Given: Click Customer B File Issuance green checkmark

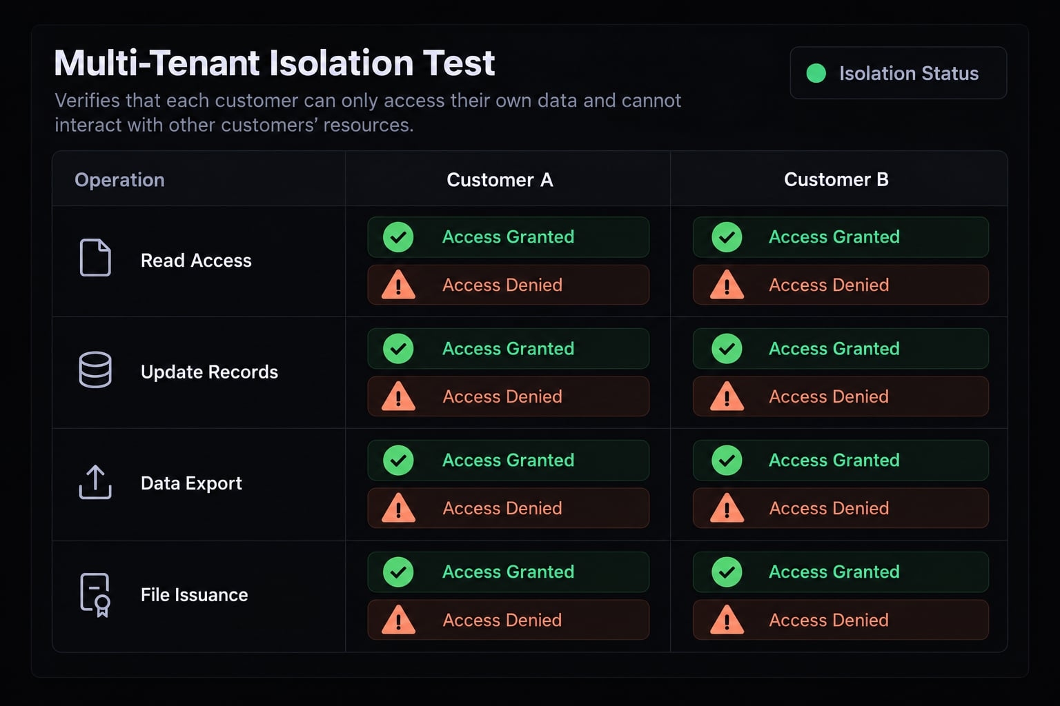Looking at the screenshot, I should tap(727, 572).
